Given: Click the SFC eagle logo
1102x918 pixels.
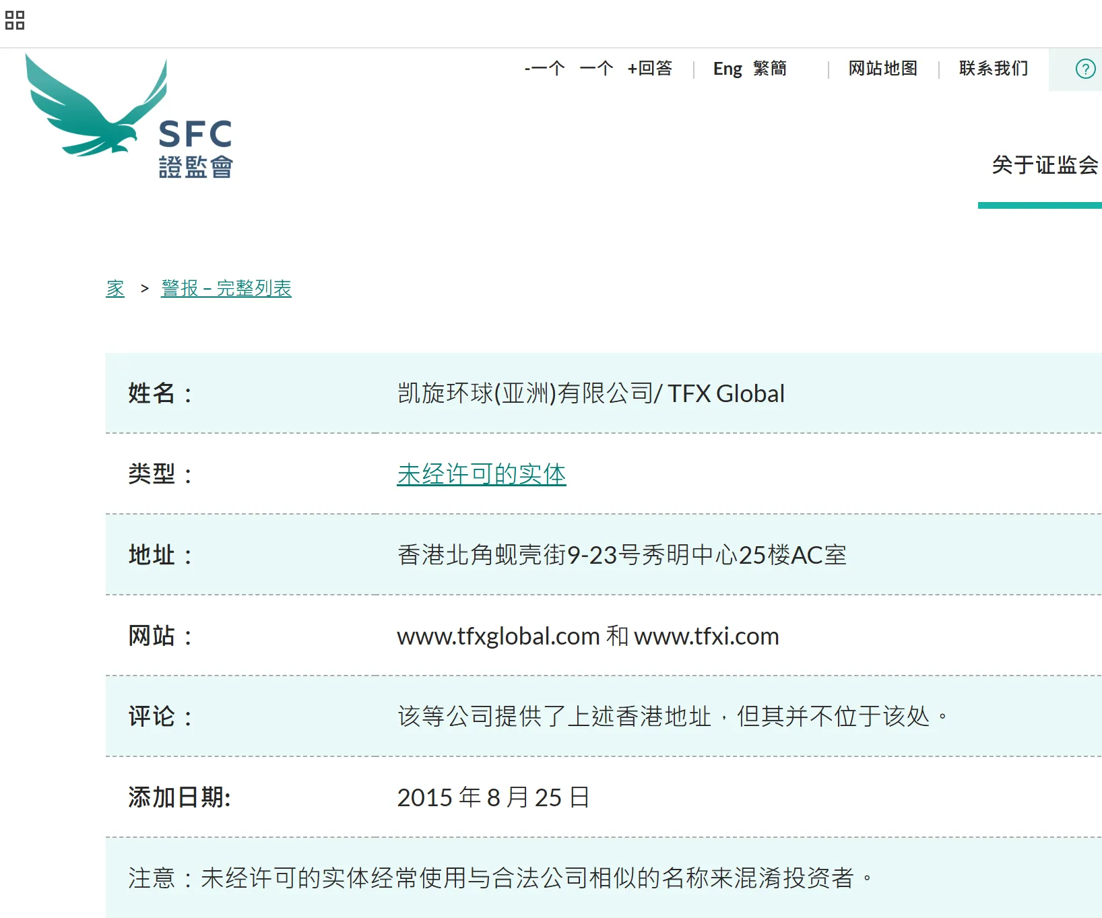Looking at the screenshot, I should point(129,116).
